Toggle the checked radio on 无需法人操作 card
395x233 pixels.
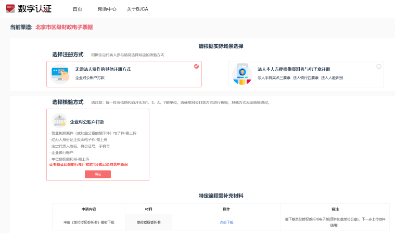click(x=196, y=66)
